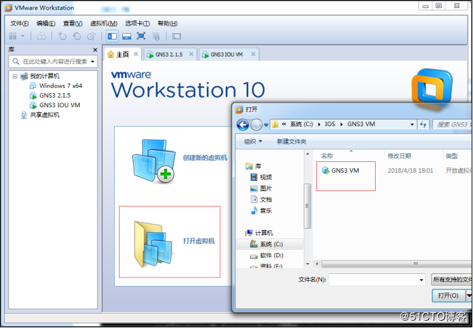Open the snapshot manager toolbar icon
The width and height of the screenshot is (473, 328).
pyautogui.click(x=91, y=36)
